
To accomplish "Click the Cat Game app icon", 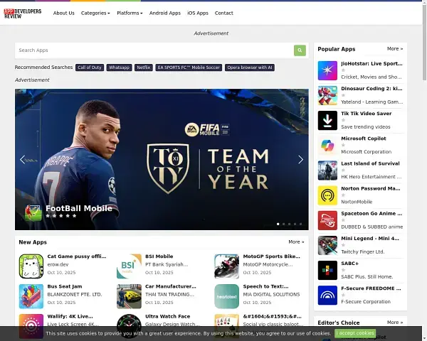I will [x=31, y=266].
